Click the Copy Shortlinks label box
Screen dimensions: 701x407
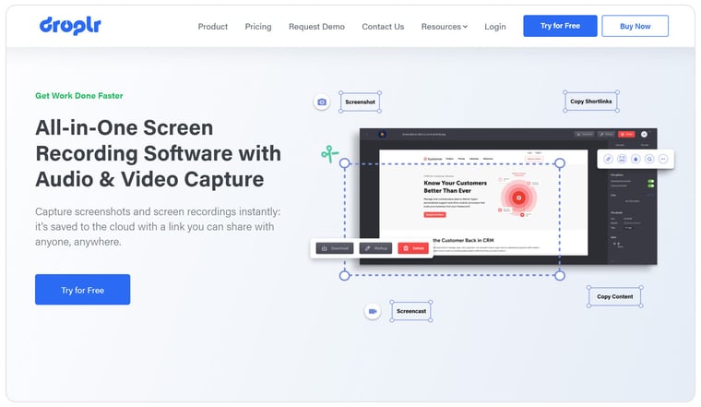click(590, 101)
